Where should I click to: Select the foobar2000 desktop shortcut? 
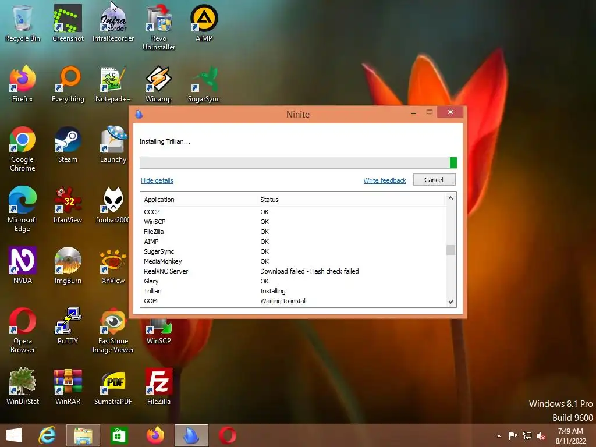tap(112, 205)
